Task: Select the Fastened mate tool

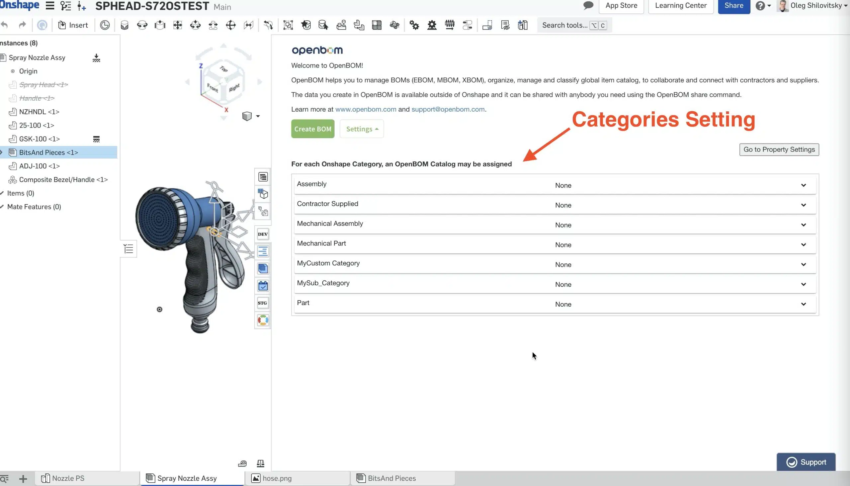Action: [x=125, y=25]
